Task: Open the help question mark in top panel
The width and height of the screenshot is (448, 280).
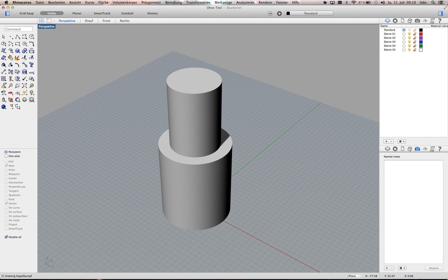Action: coord(439,21)
